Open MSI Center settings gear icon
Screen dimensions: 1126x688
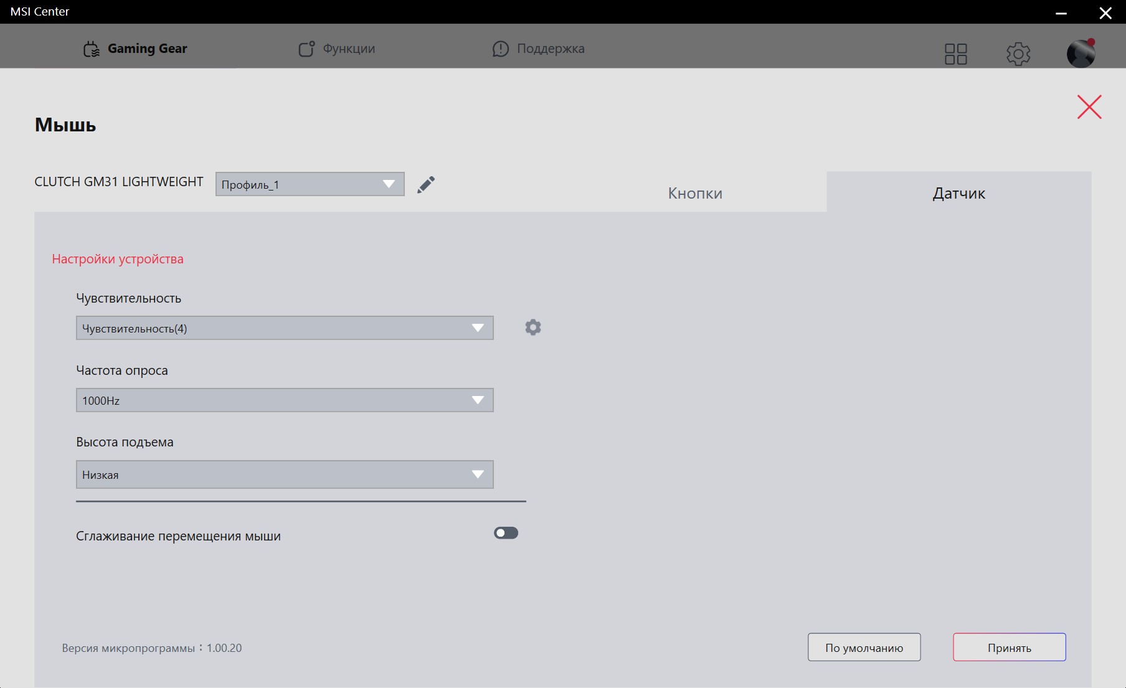(1018, 54)
